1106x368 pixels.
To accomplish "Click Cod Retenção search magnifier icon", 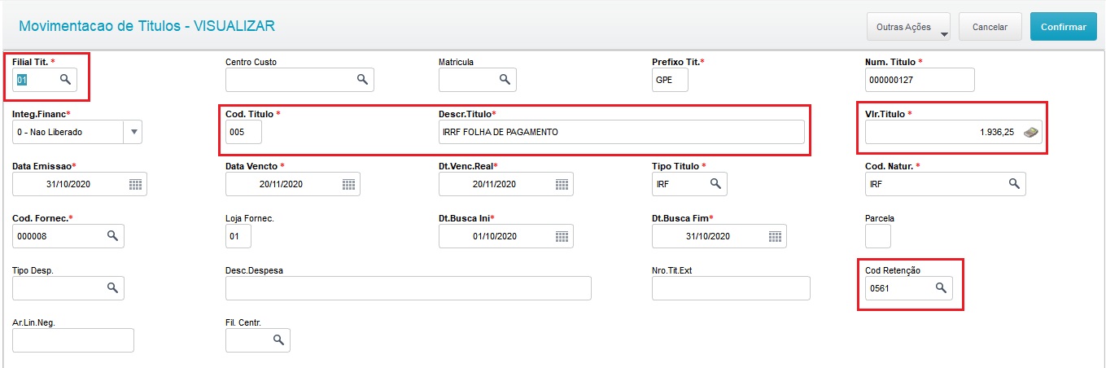I will [941, 288].
